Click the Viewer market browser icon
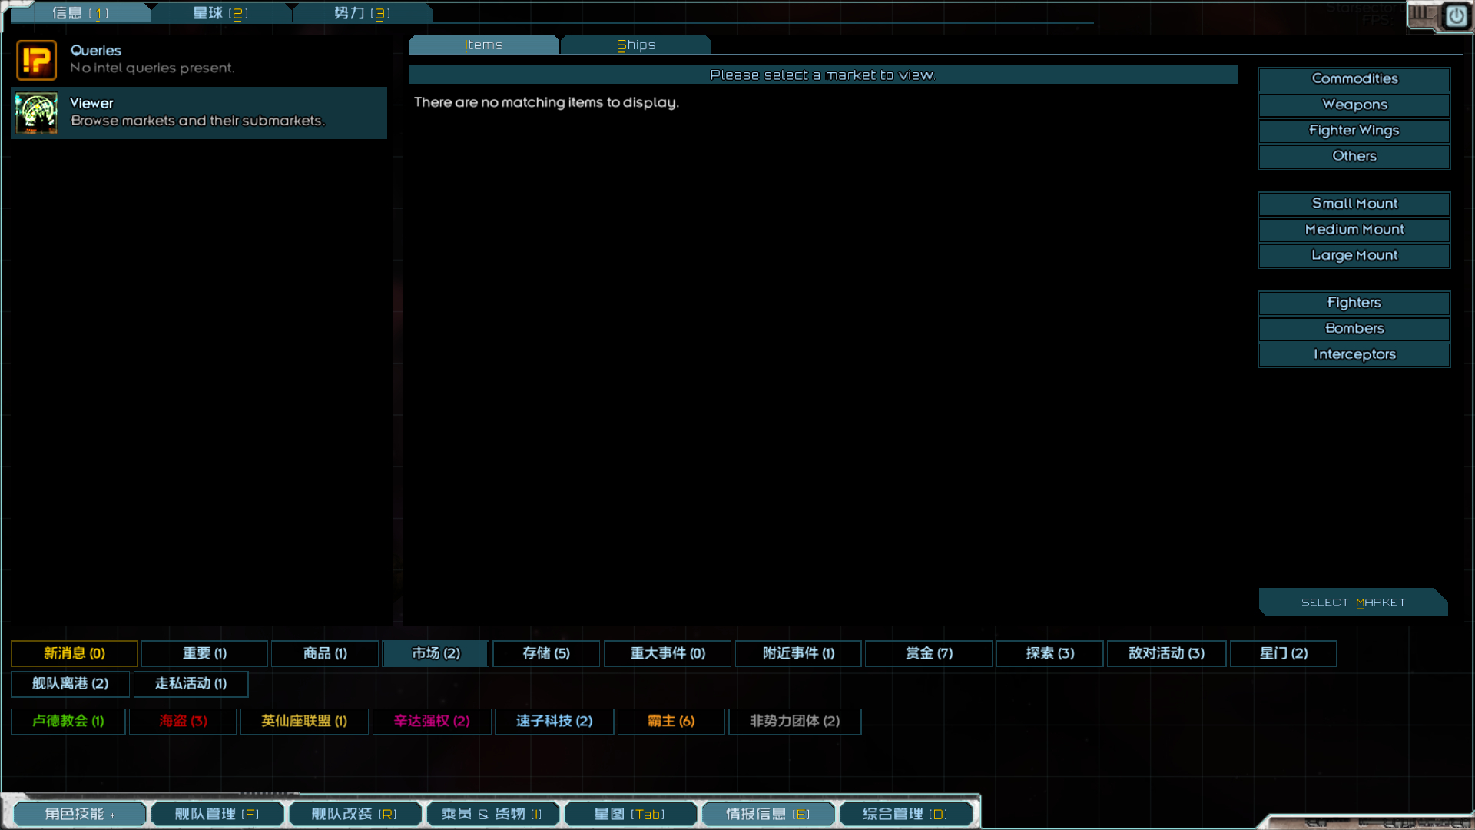This screenshot has height=830, width=1475. (x=36, y=113)
